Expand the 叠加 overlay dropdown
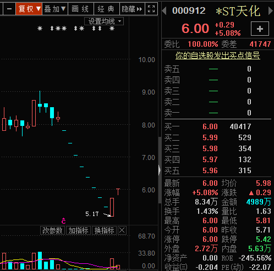This screenshot has height=271, width=274. 55,9
